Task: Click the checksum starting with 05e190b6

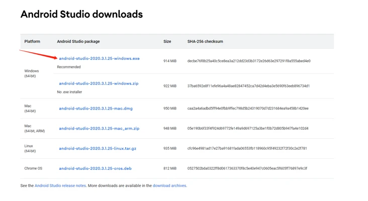Action: pyautogui.click(x=248, y=129)
